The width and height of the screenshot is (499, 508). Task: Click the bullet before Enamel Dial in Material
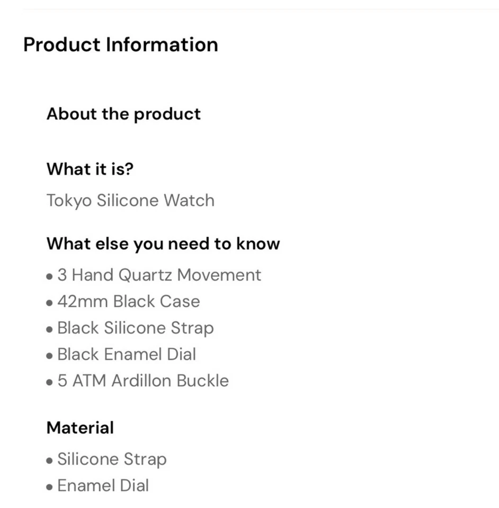[x=49, y=487]
